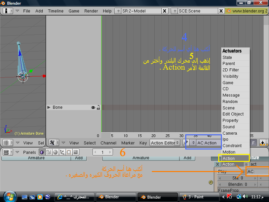Image resolution: width=269 pixels, height=202 pixels.
Task: Select the Scene context picture icon
Action: click(x=76, y=152)
